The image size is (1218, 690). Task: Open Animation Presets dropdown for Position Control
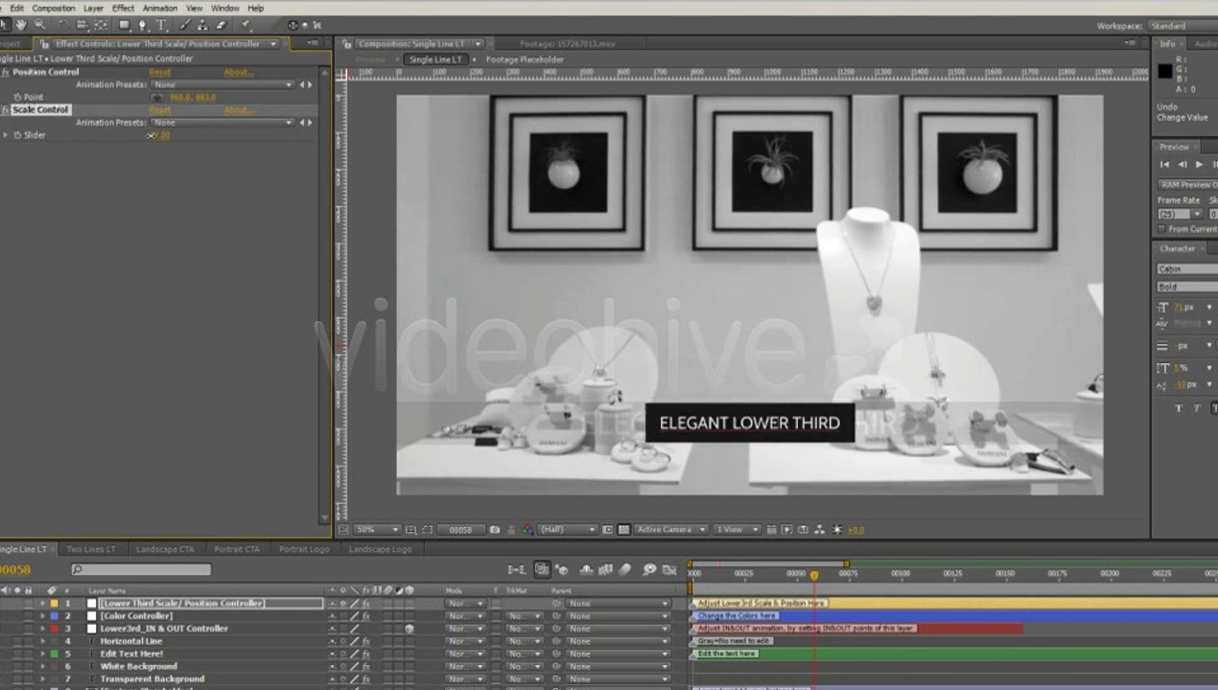point(222,84)
